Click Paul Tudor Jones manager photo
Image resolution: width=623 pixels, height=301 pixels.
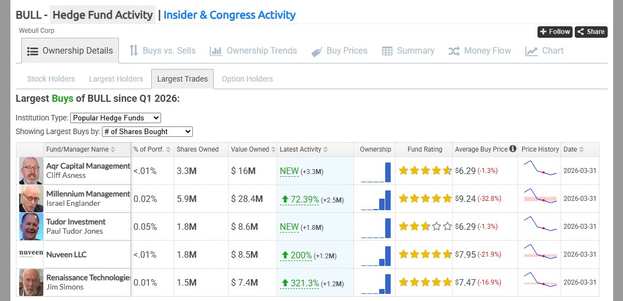(31, 227)
